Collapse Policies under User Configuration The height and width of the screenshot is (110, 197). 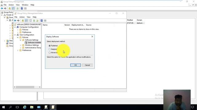pyautogui.click(x=18, y=37)
